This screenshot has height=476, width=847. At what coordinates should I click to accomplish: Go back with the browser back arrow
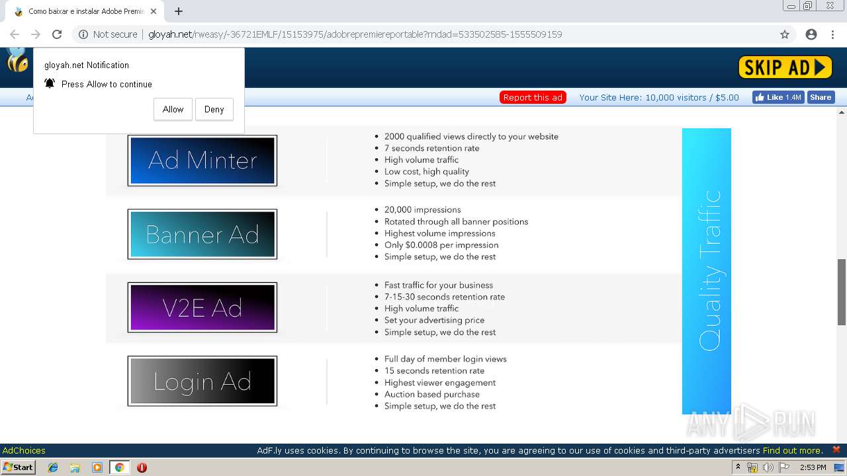15,34
